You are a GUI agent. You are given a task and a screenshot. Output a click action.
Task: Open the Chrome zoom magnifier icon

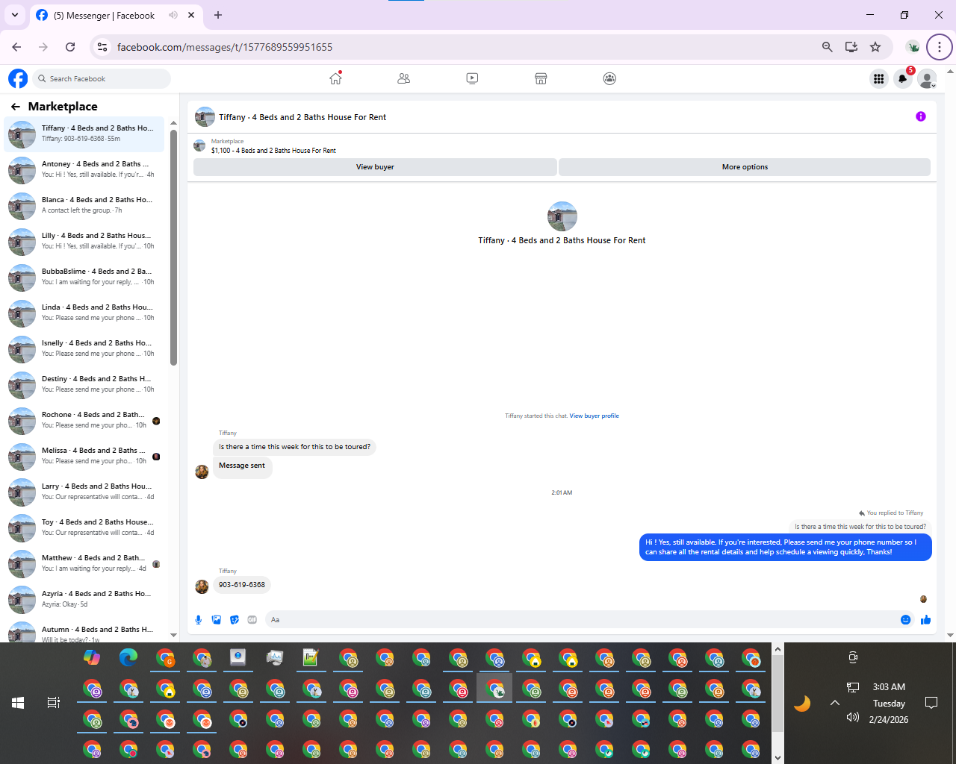[828, 47]
